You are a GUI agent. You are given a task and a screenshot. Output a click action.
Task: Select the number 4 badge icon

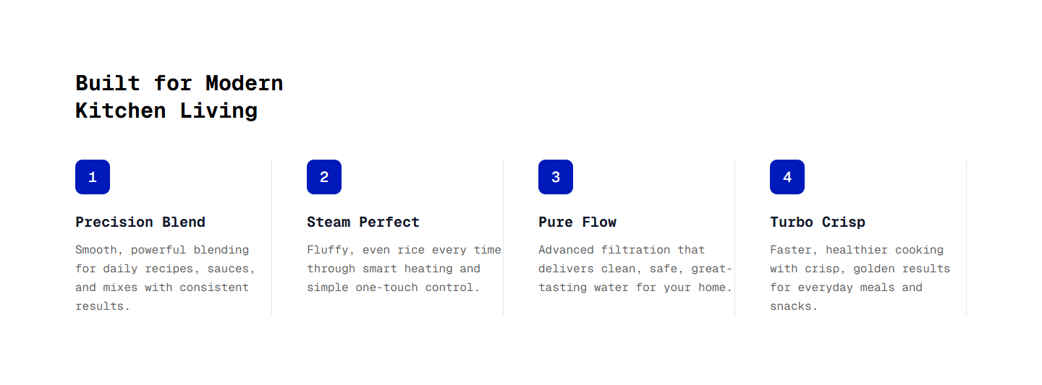787,177
